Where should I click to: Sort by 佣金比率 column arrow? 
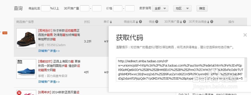tap(137, 22)
